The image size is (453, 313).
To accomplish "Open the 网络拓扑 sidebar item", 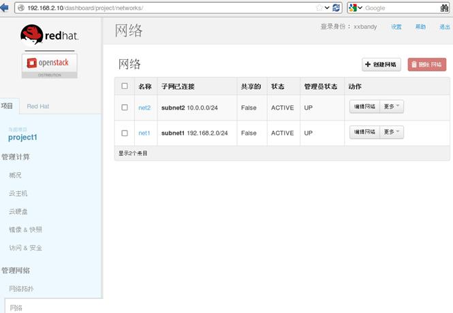I will point(21,289).
